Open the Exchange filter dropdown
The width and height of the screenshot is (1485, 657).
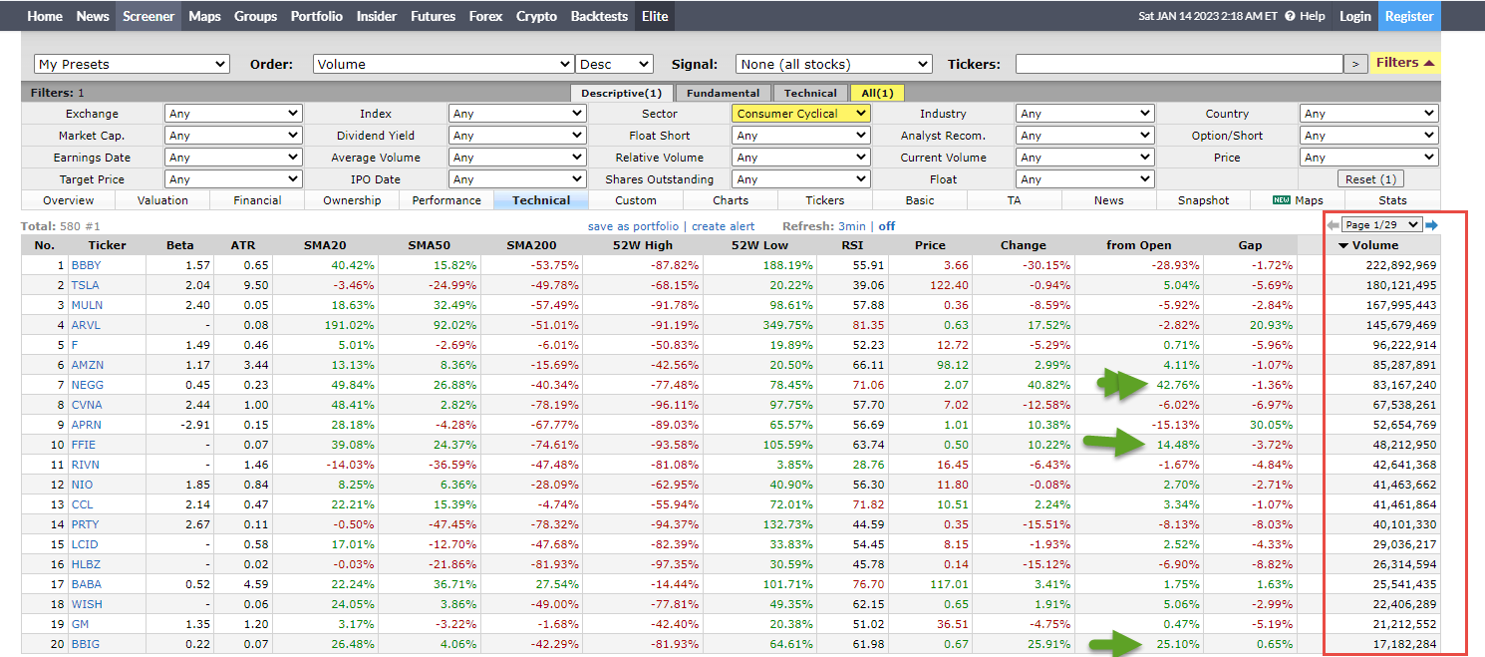tap(233, 114)
